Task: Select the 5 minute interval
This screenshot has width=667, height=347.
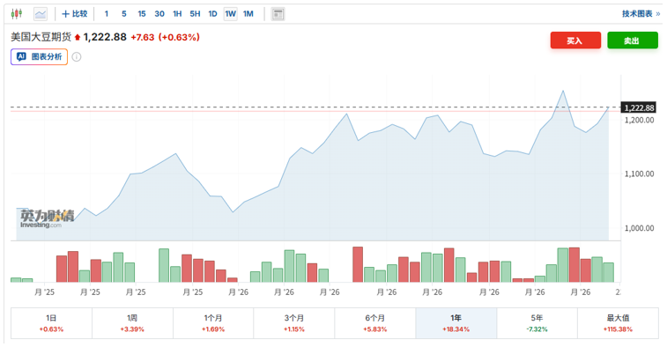Action: pyautogui.click(x=123, y=14)
